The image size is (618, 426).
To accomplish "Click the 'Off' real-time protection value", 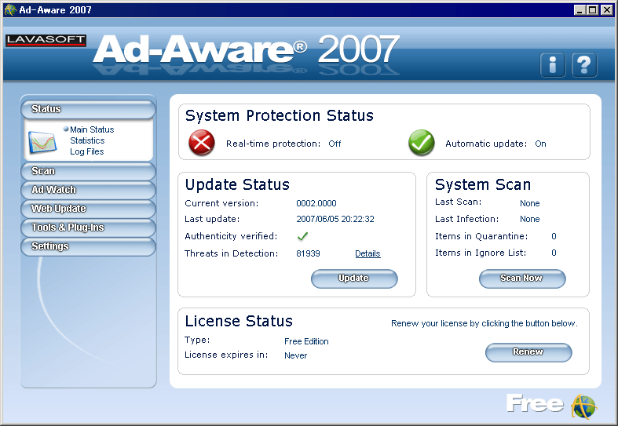I will click(335, 144).
